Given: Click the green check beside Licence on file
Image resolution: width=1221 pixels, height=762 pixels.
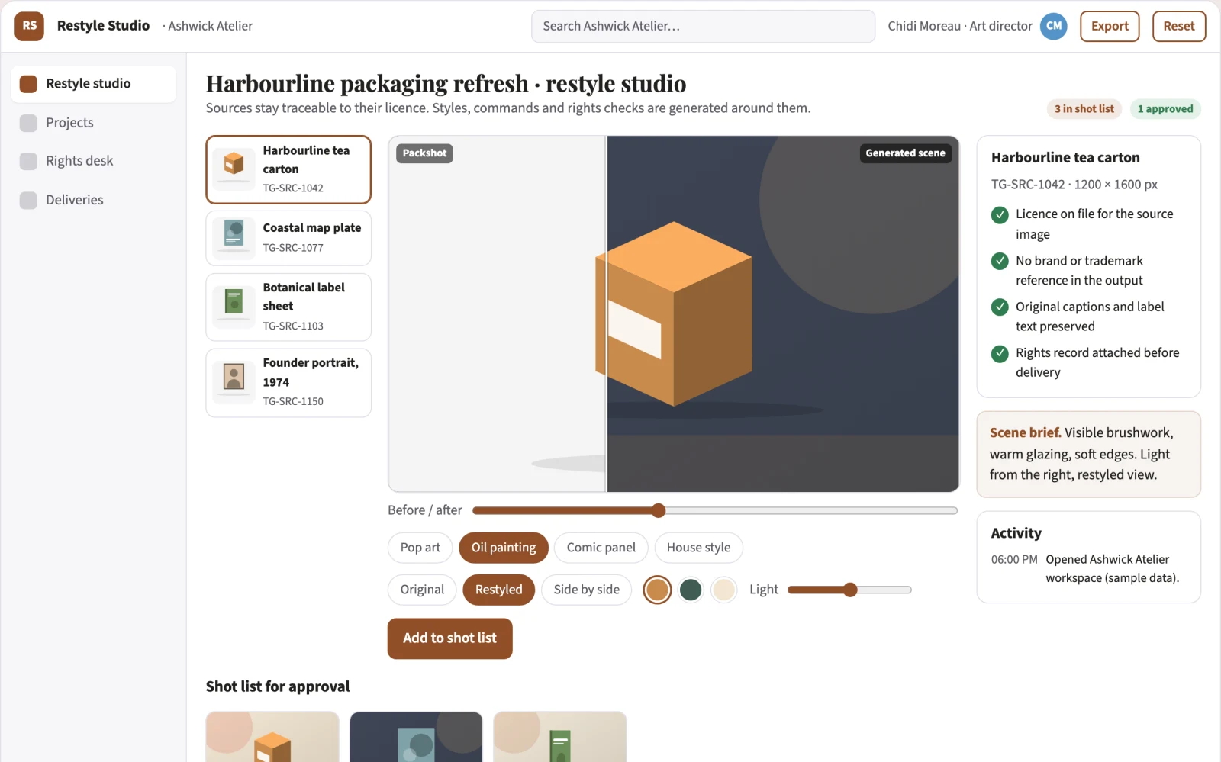Looking at the screenshot, I should point(1000,214).
